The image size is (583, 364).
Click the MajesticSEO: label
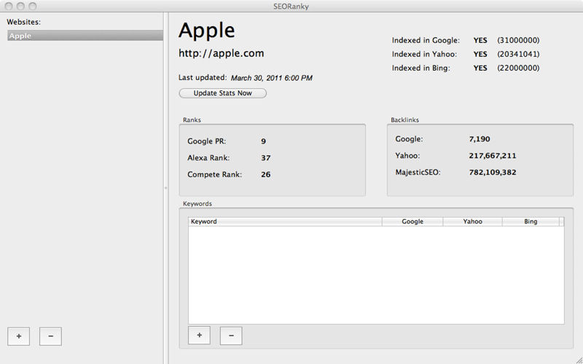[x=418, y=173]
